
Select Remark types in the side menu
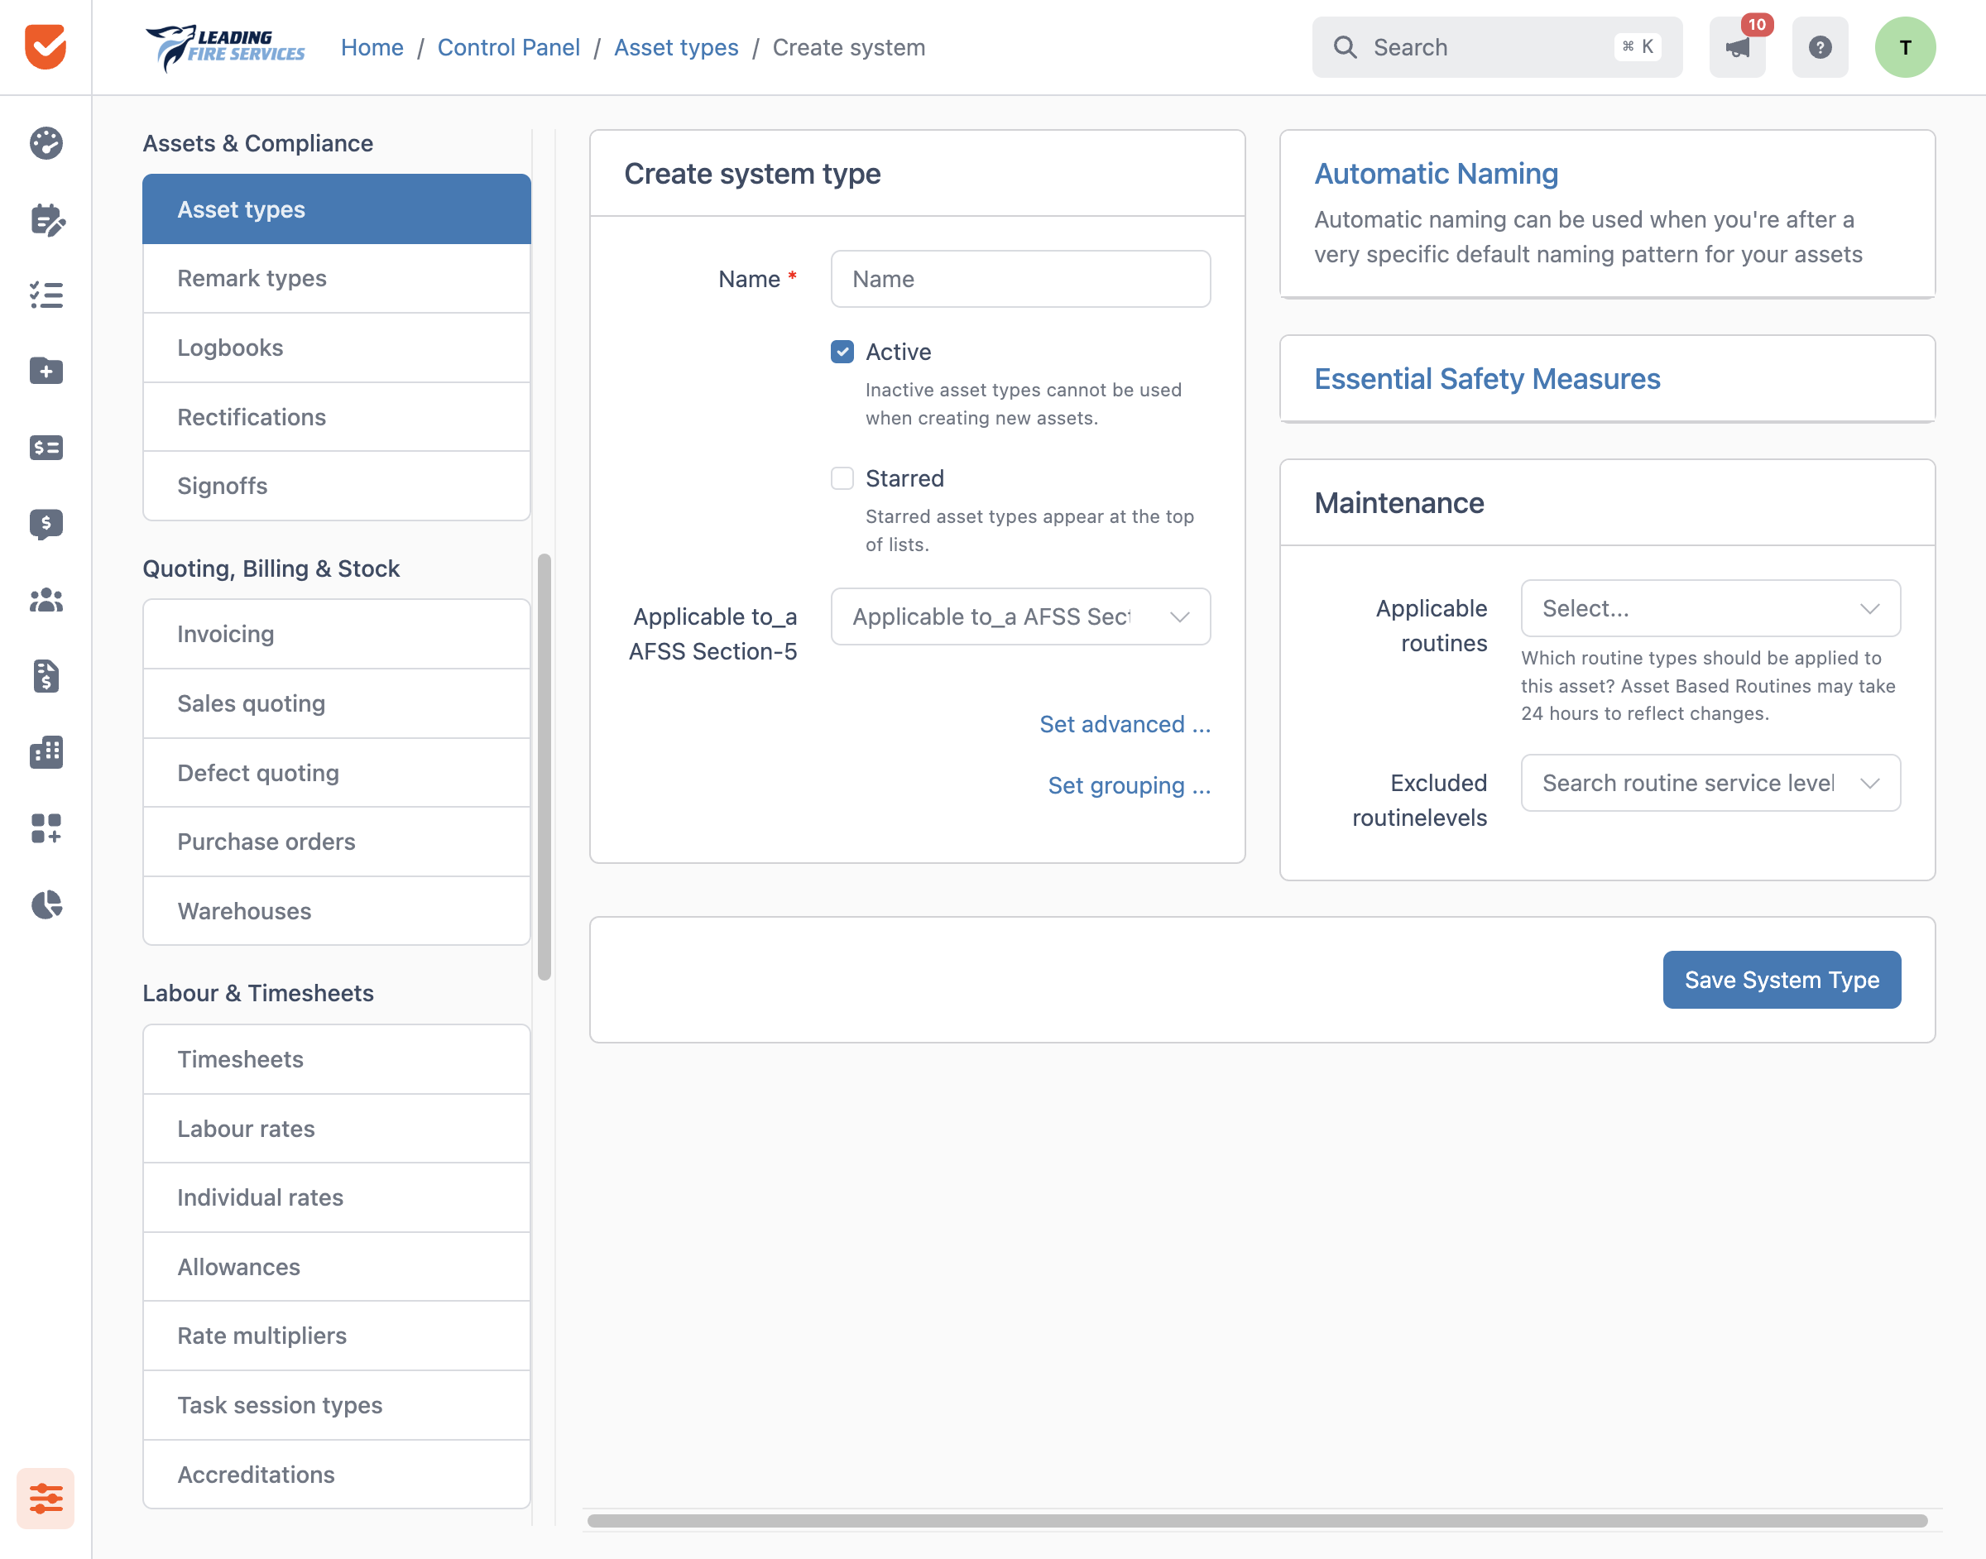coord(336,278)
